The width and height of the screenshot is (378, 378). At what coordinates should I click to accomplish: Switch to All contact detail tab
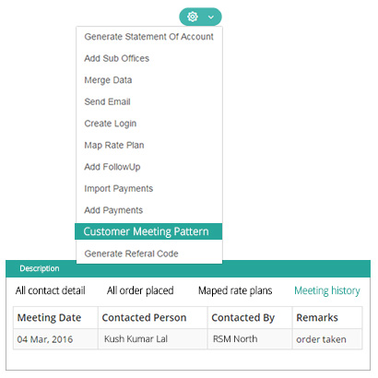click(x=51, y=290)
